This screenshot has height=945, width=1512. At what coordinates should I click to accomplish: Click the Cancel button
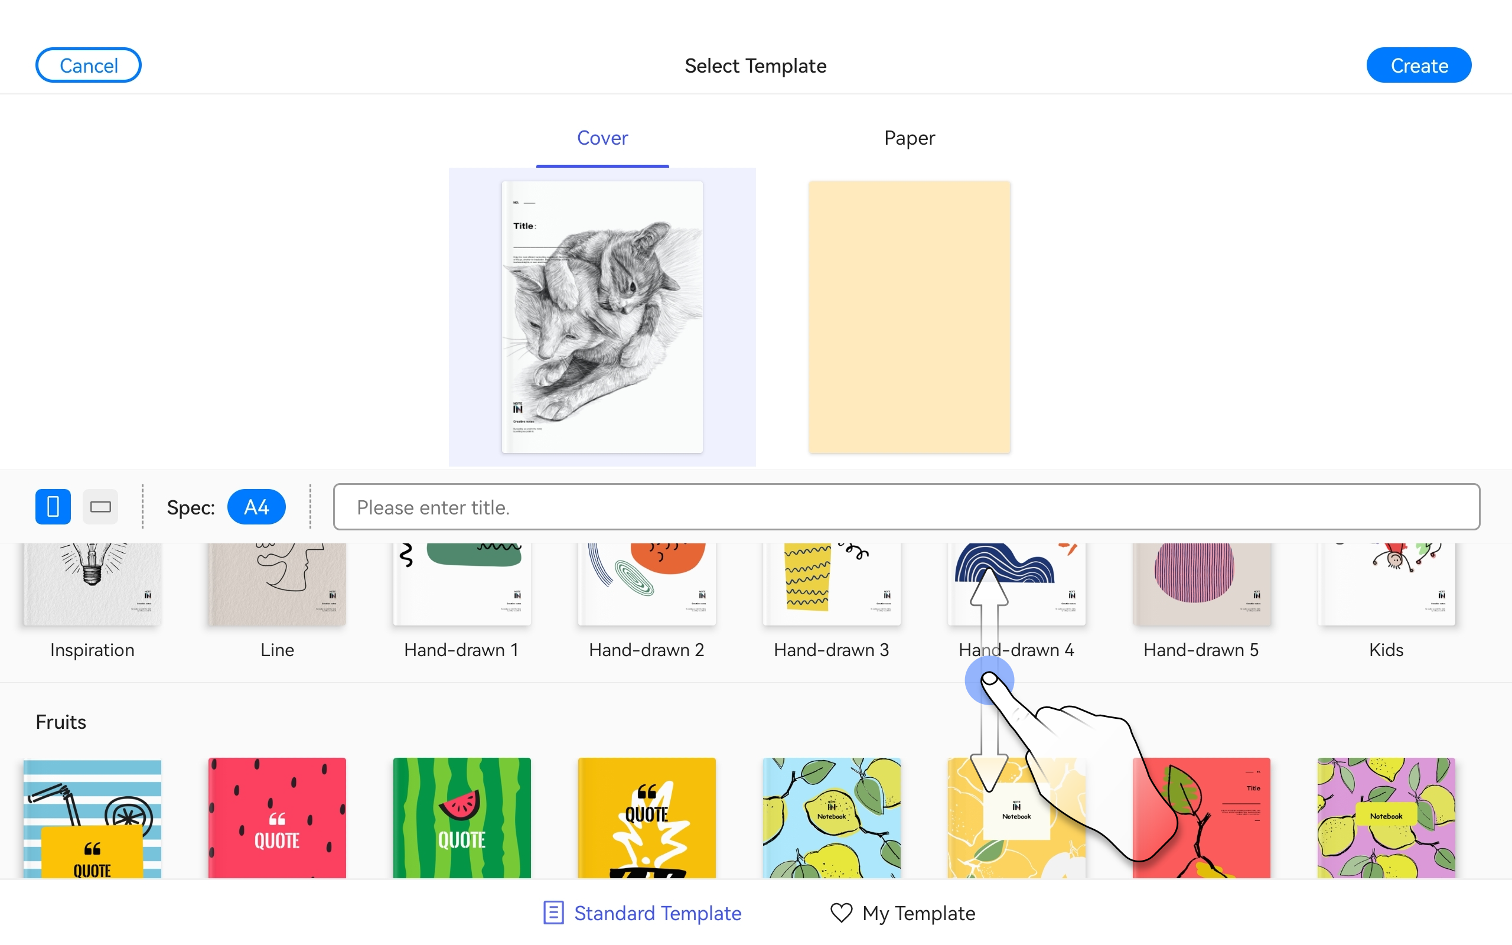click(88, 65)
